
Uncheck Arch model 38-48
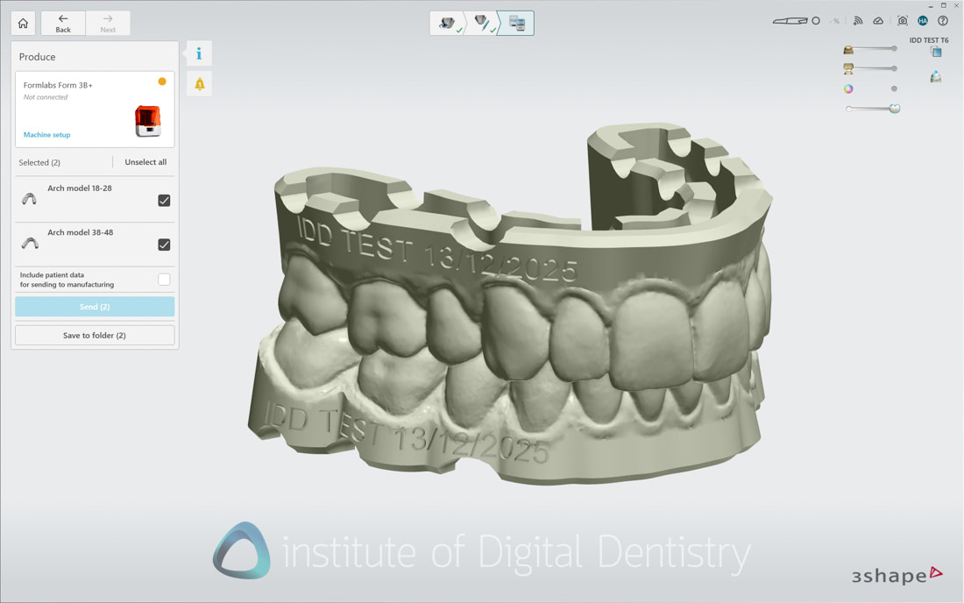[x=164, y=245]
